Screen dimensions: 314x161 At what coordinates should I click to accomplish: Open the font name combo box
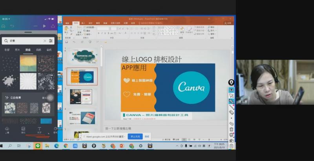pyautogui.click(x=103, y=29)
